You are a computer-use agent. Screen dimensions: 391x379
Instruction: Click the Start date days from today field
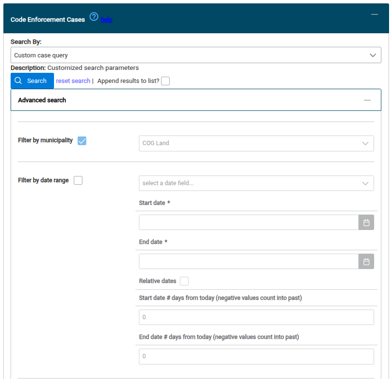[x=256, y=317]
